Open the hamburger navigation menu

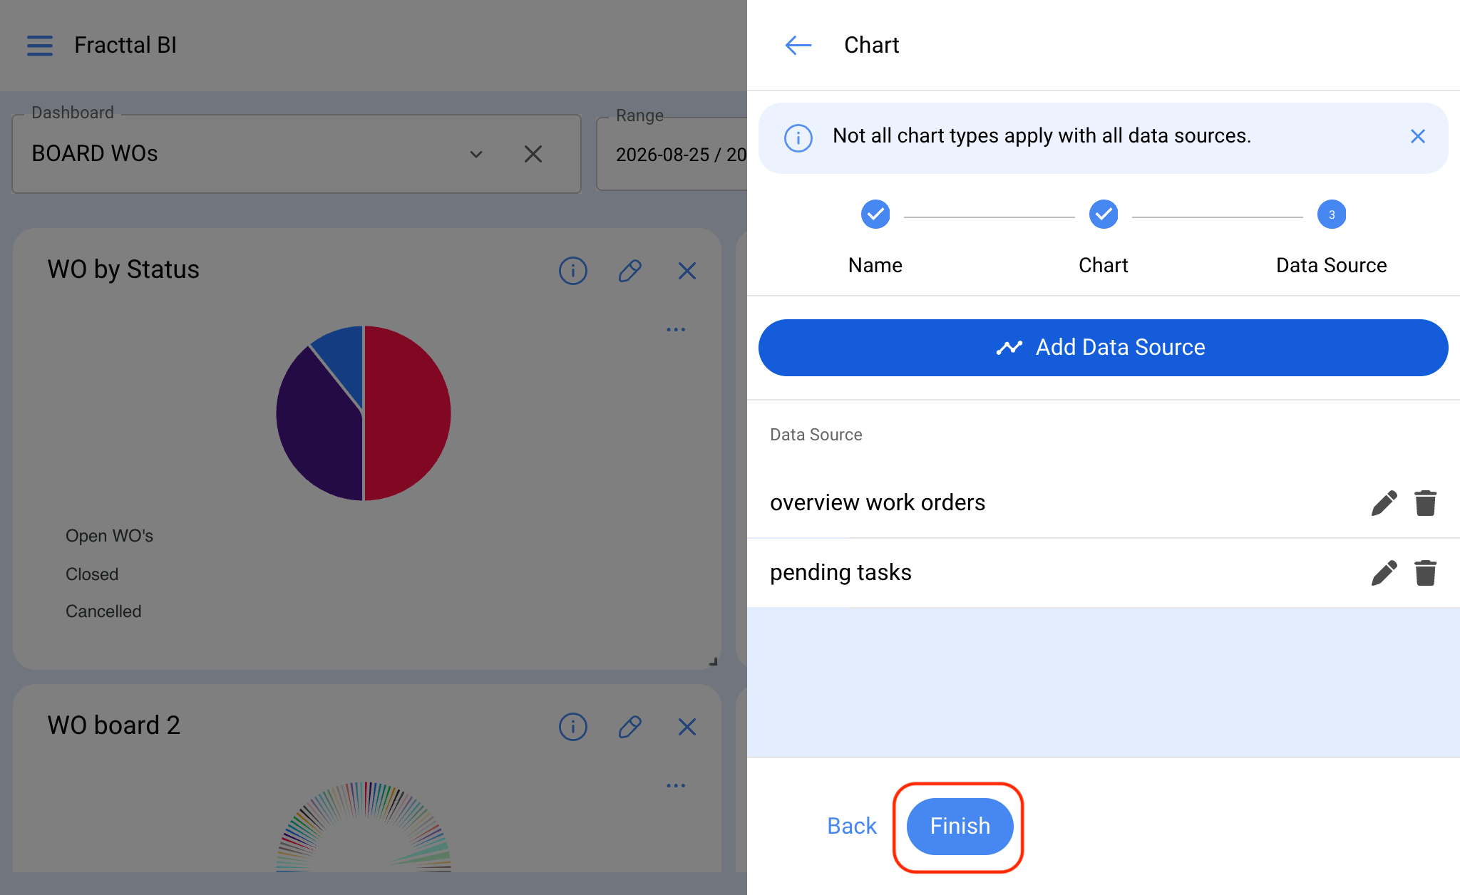point(40,46)
